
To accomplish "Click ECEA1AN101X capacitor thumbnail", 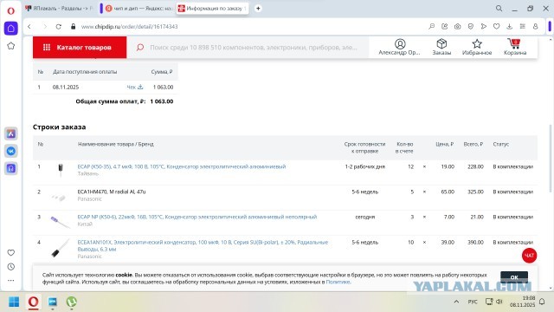I will point(60,248).
